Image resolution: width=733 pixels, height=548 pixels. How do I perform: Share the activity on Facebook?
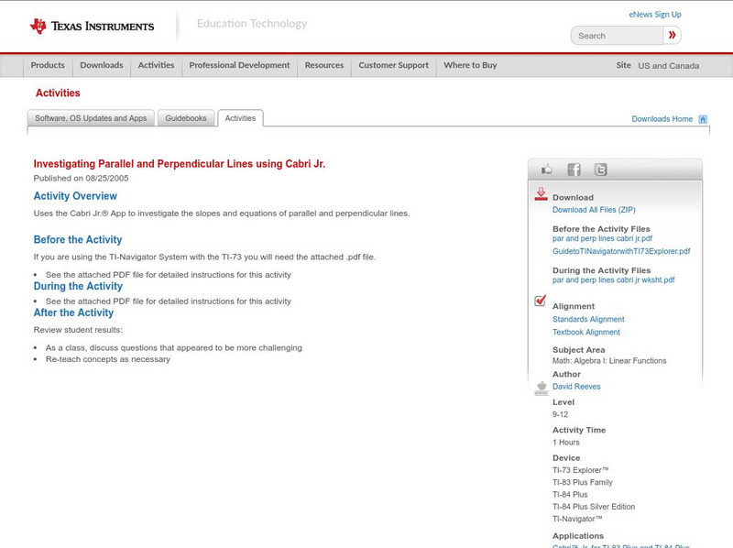tap(574, 170)
